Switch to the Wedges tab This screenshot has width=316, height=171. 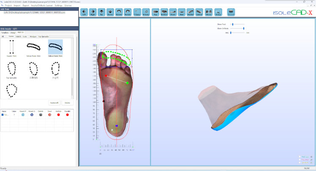point(33,37)
